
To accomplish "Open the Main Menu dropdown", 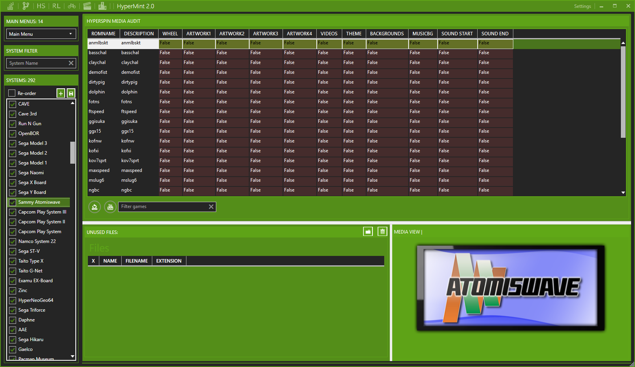I will pyautogui.click(x=41, y=34).
